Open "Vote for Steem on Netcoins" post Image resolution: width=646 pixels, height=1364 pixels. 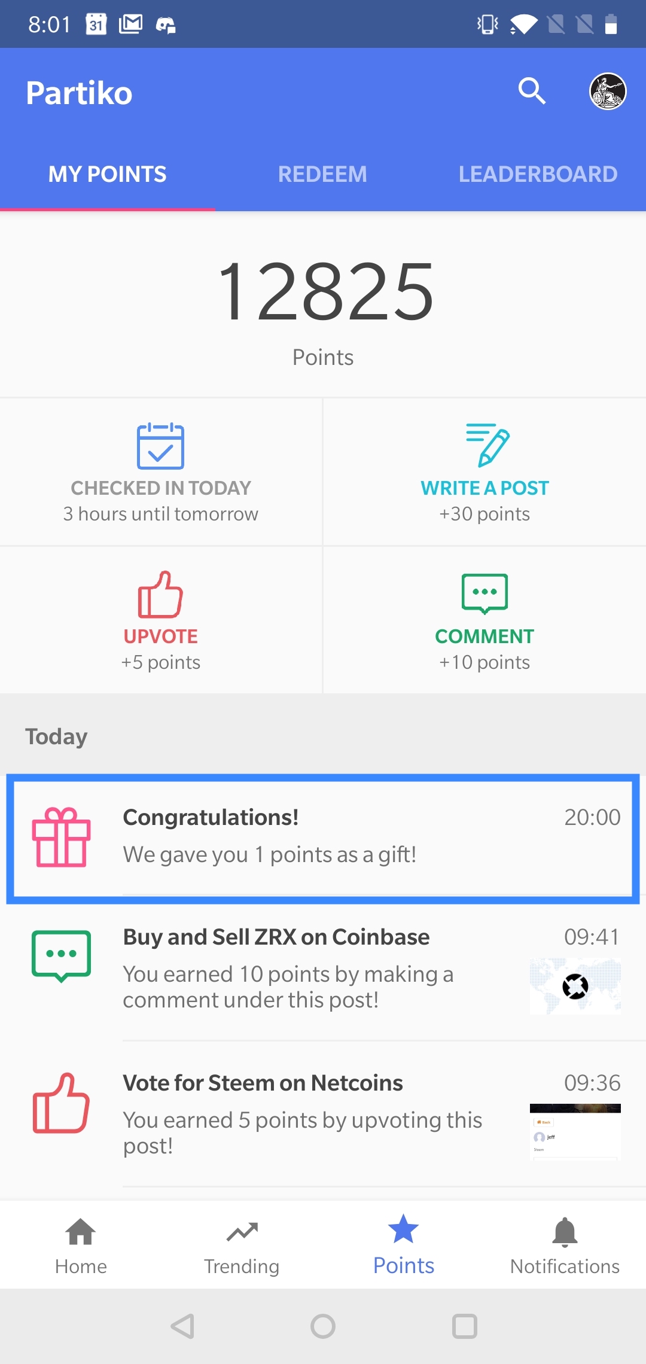point(323,1114)
